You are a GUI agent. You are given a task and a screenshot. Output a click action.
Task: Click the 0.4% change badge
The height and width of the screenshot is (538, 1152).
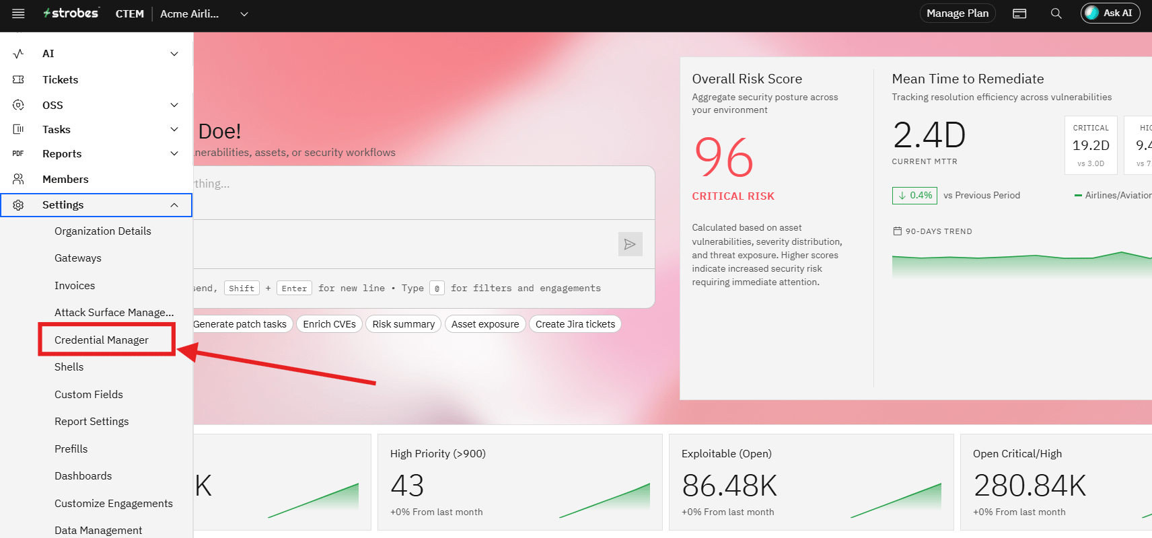click(x=915, y=196)
